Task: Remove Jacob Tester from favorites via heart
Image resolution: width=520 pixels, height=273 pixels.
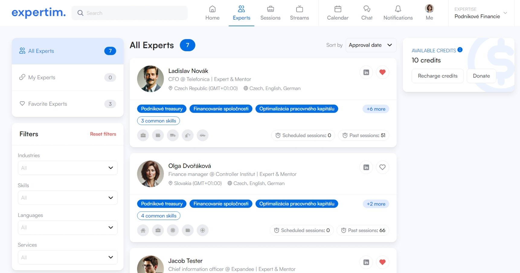Action: (382, 262)
